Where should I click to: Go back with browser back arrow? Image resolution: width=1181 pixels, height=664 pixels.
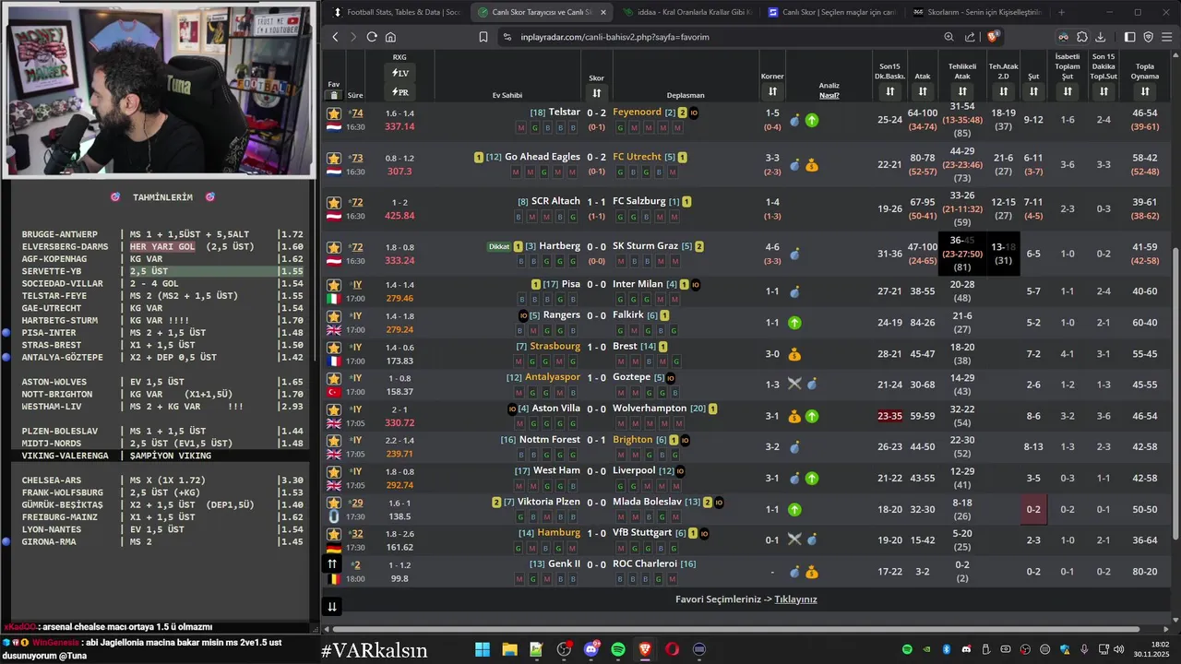[335, 37]
